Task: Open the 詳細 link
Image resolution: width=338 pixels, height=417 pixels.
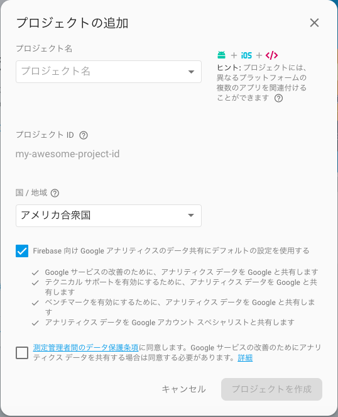Action: click(245, 358)
